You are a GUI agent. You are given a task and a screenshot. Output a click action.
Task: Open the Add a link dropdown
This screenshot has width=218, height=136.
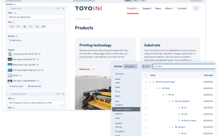[16, 40]
